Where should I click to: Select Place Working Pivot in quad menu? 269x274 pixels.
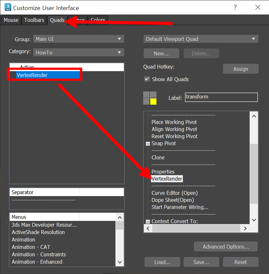click(174, 122)
